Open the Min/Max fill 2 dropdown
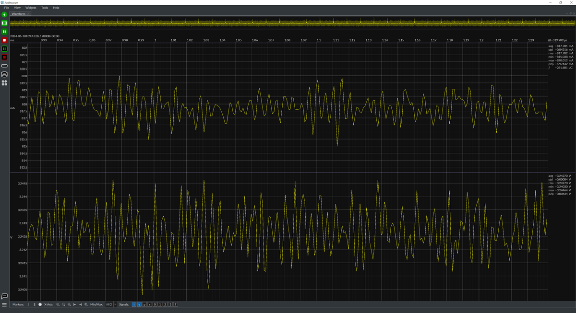Viewport: 576px width, 313px height. pyautogui.click(x=111, y=304)
